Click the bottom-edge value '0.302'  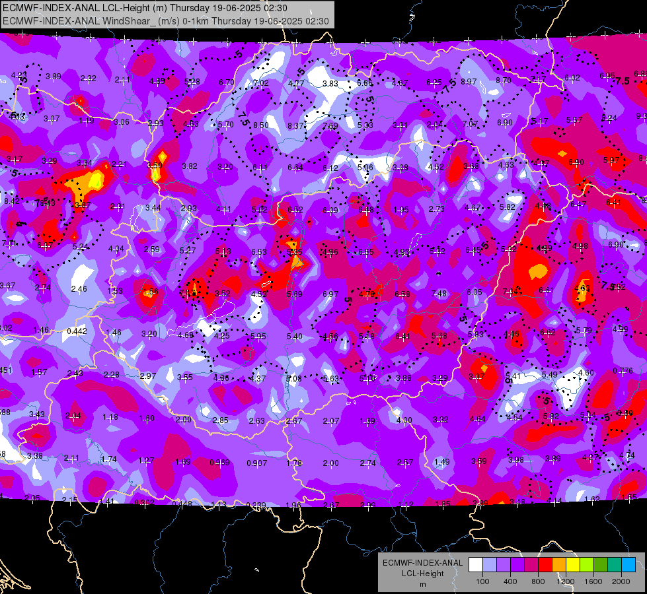coord(145,502)
